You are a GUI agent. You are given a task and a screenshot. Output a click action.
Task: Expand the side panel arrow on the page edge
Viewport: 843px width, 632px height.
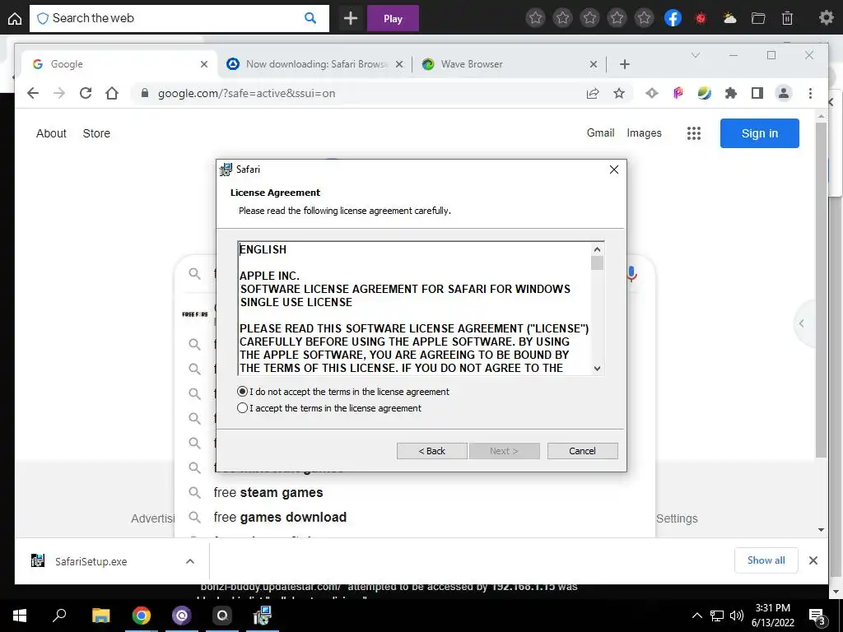802,323
